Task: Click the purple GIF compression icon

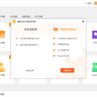Action: pyautogui.click(x=95, y=35)
